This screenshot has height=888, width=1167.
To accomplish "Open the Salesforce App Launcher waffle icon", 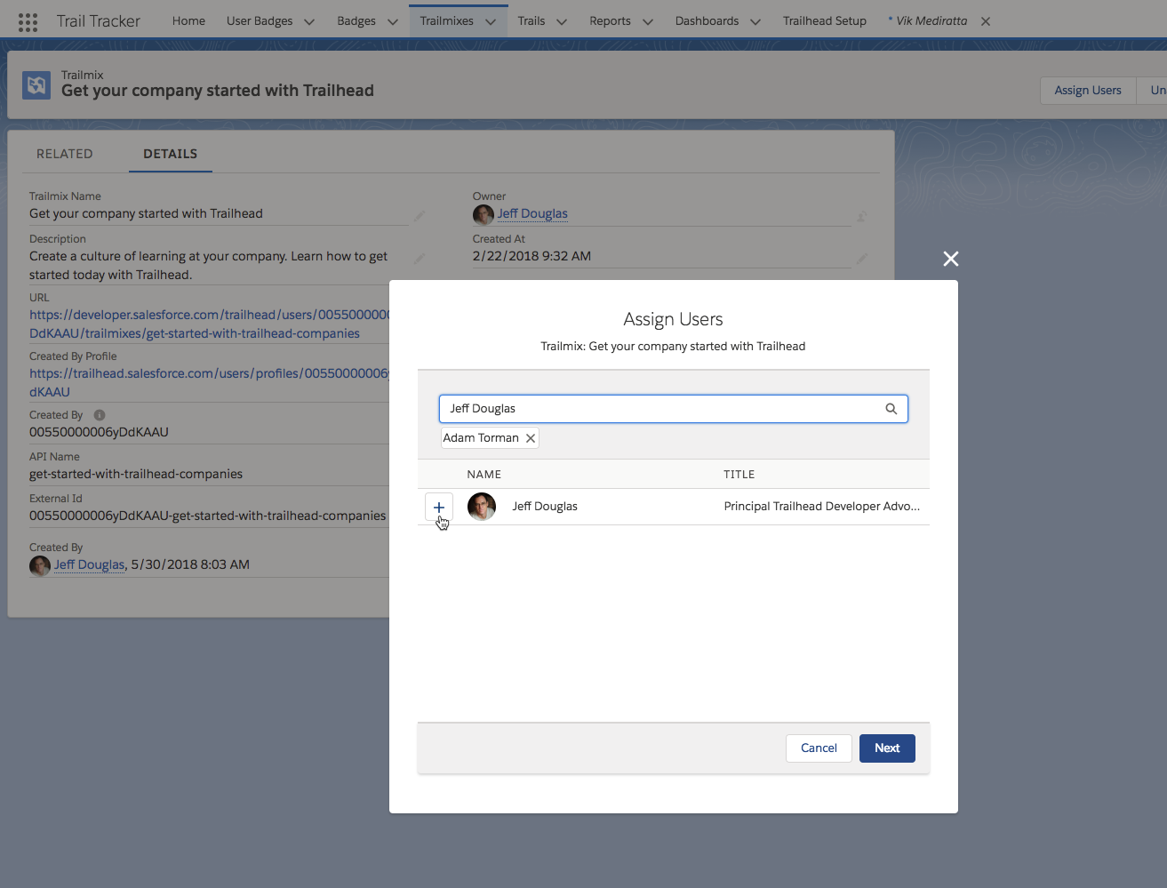I will click(x=28, y=20).
